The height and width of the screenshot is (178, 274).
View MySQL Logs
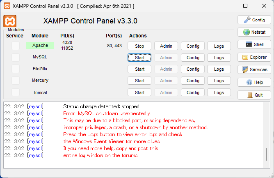219,58
